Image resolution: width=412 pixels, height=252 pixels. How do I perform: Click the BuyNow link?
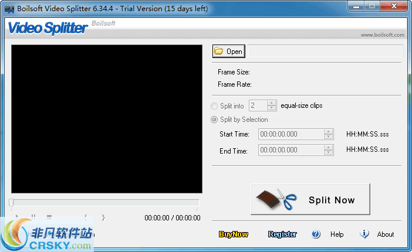tap(234, 234)
